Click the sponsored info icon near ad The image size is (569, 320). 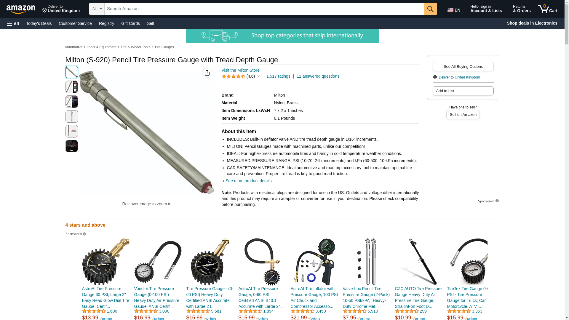point(497,201)
